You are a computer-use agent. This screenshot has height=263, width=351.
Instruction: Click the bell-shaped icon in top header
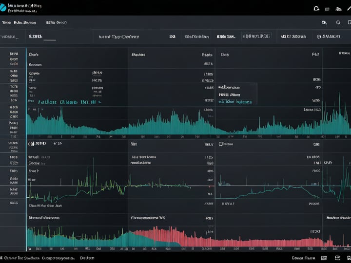316,9
